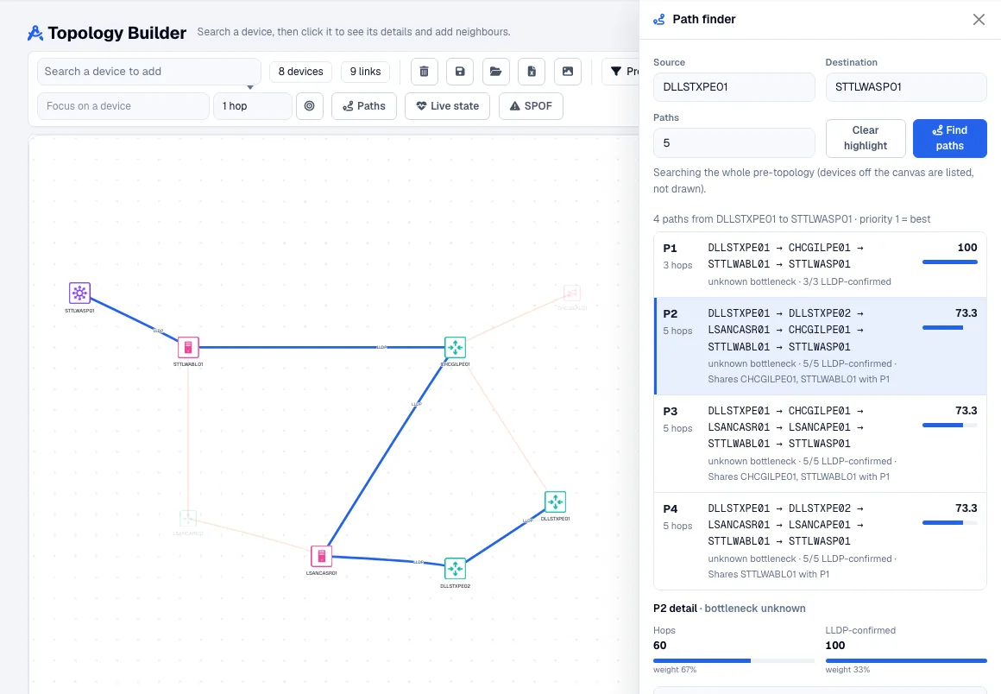Image resolution: width=1001 pixels, height=694 pixels.
Task: Click the Source field DLLSTXPE01
Action: (x=734, y=87)
